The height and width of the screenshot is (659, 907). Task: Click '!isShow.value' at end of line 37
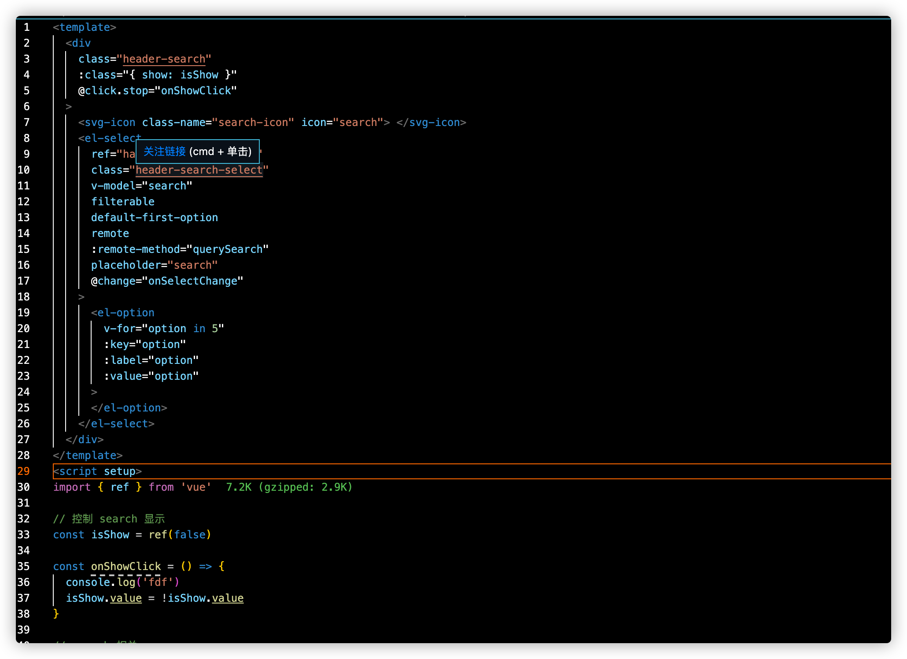(x=203, y=598)
